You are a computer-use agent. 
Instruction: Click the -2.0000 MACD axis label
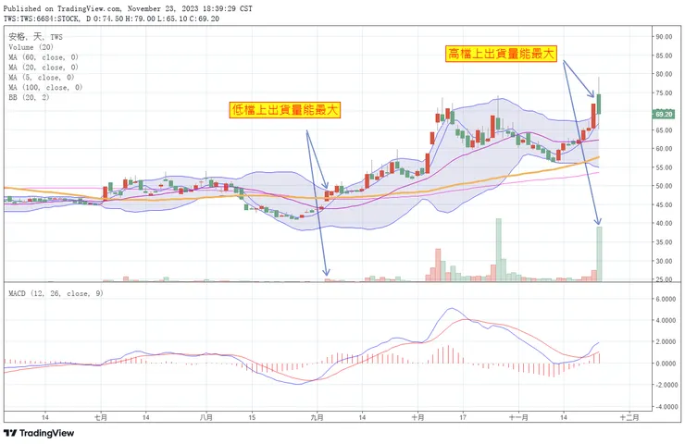[665, 385]
